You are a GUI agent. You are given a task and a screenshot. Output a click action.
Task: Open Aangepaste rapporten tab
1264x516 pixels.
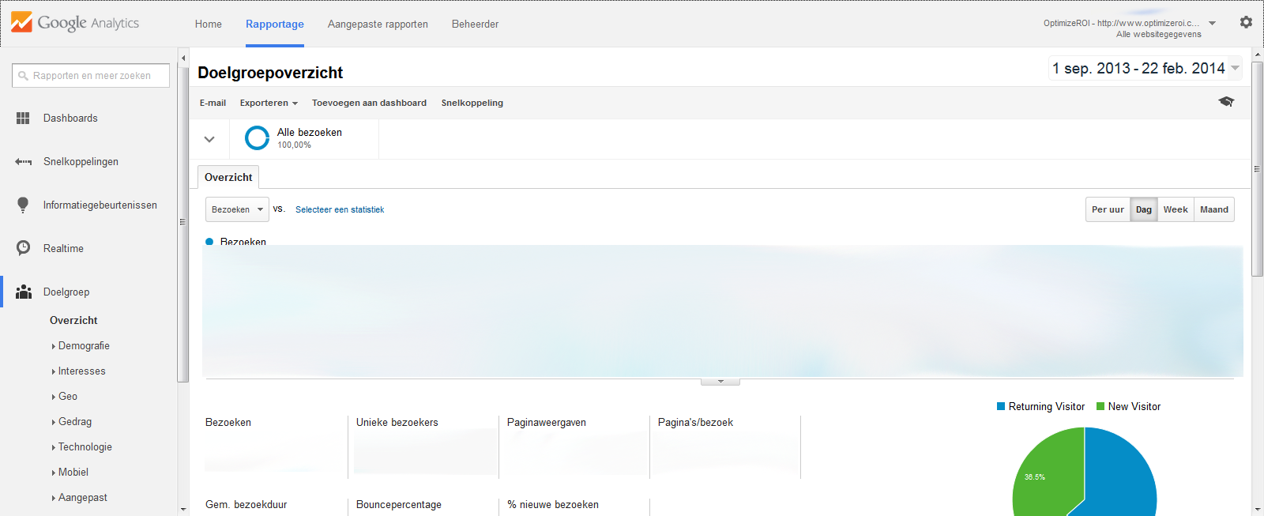click(x=378, y=24)
